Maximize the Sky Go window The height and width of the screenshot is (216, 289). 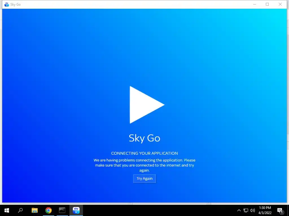(267, 4)
